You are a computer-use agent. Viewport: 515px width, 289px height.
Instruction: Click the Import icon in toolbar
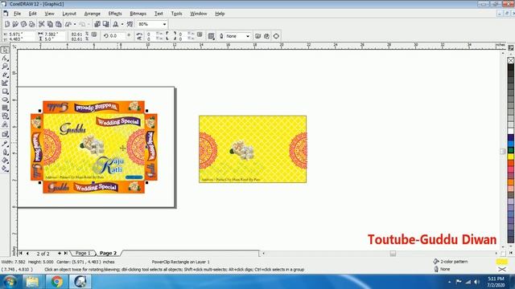pyautogui.click(x=97, y=24)
